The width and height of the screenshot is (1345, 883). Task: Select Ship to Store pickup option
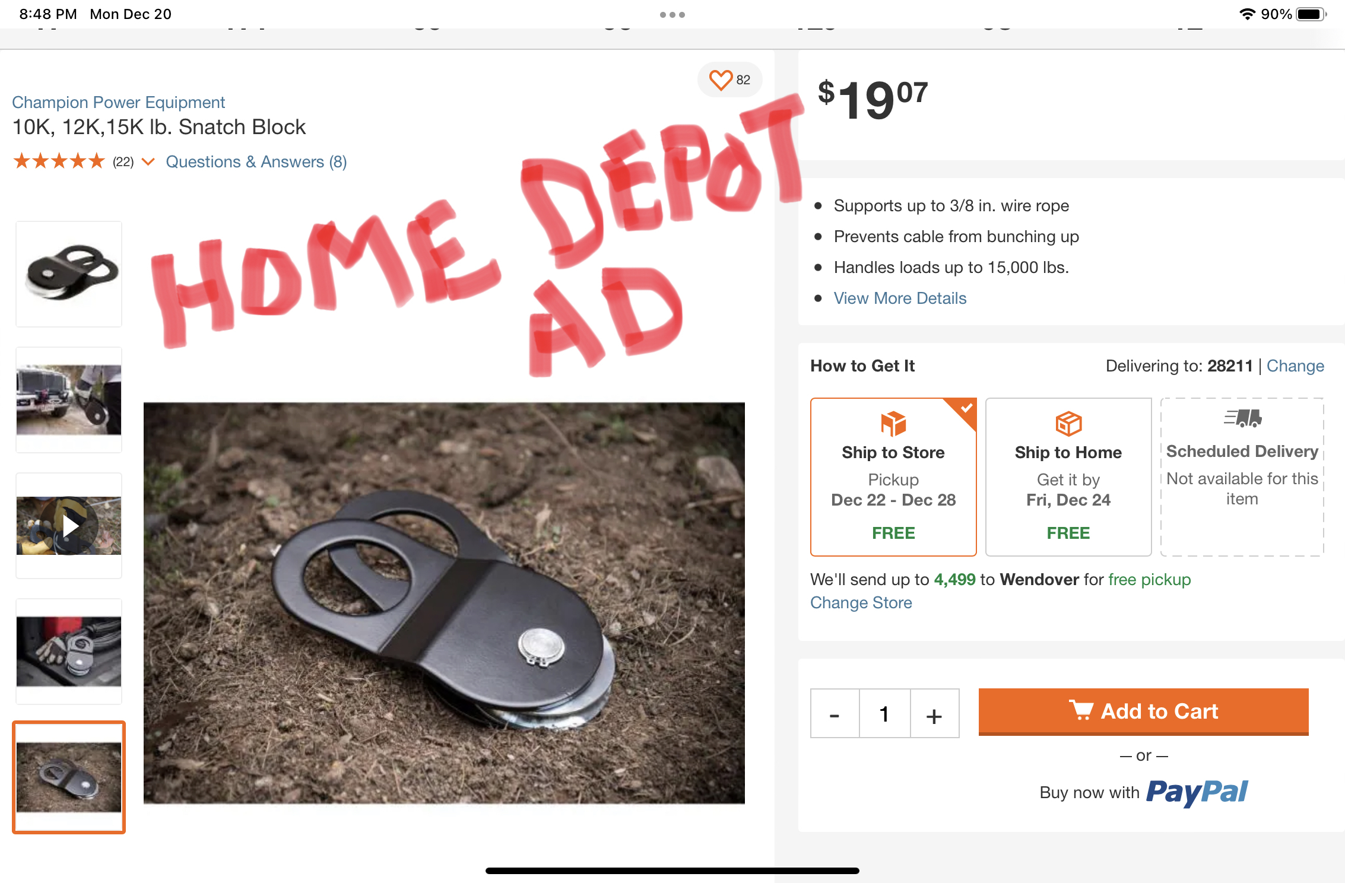[893, 477]
